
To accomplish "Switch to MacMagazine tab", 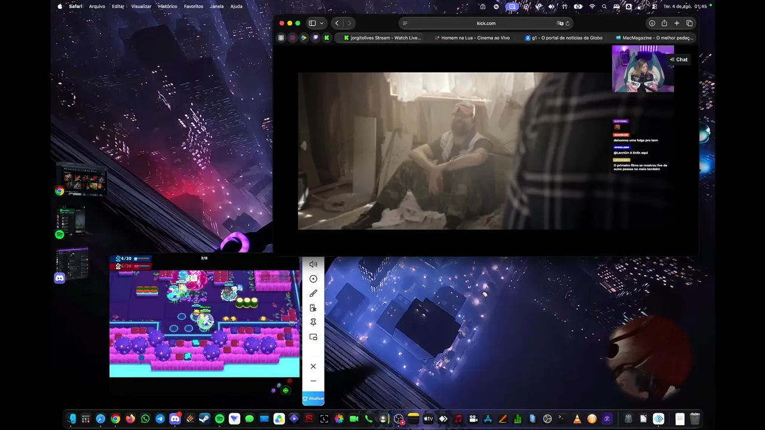I will [x=654, y=38].
